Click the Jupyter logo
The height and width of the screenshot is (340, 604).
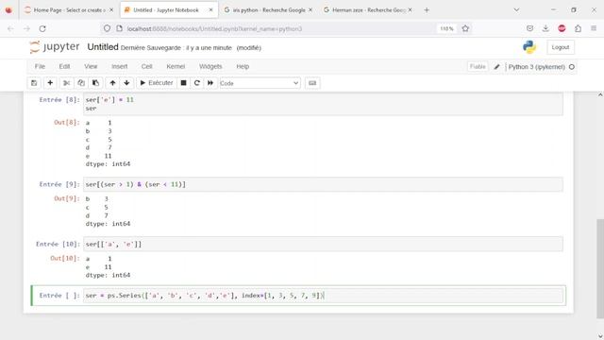click(55, 47)
